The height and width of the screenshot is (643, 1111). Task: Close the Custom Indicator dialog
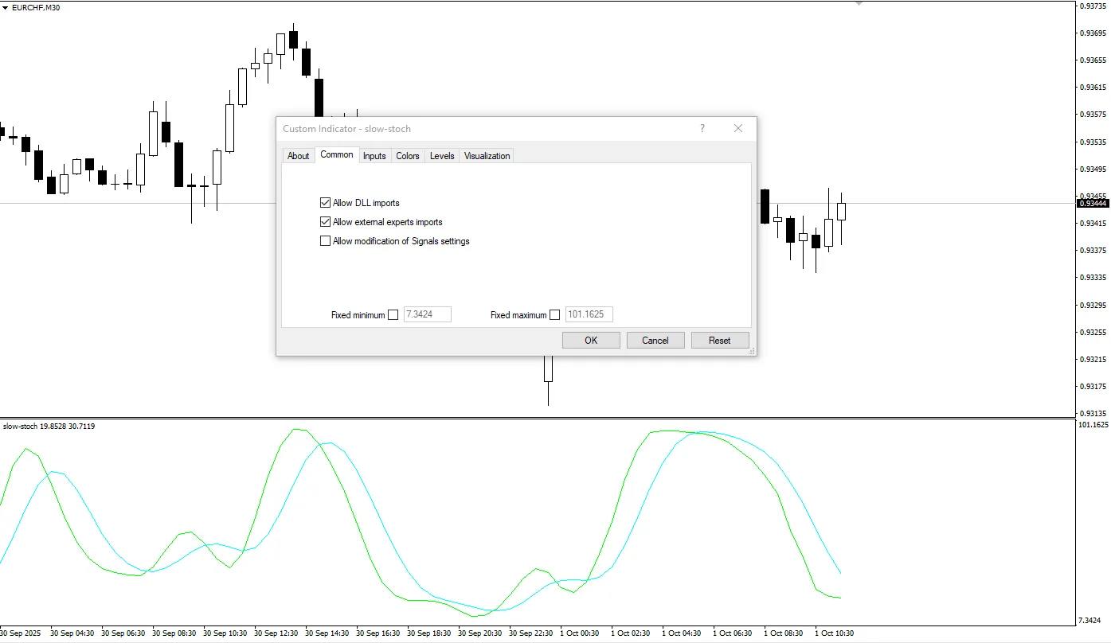(738, 128)
